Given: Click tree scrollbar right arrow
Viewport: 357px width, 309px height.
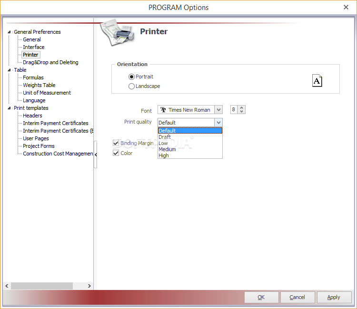Looking at the screenshot, I should tap(89, 286).
